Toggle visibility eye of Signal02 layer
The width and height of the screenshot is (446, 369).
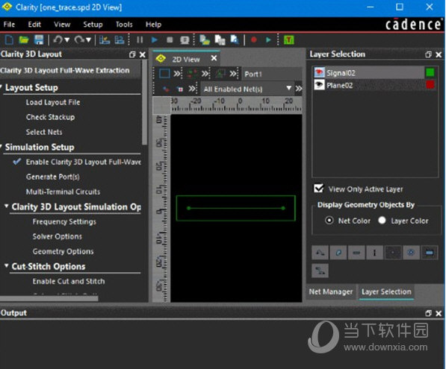319,72
